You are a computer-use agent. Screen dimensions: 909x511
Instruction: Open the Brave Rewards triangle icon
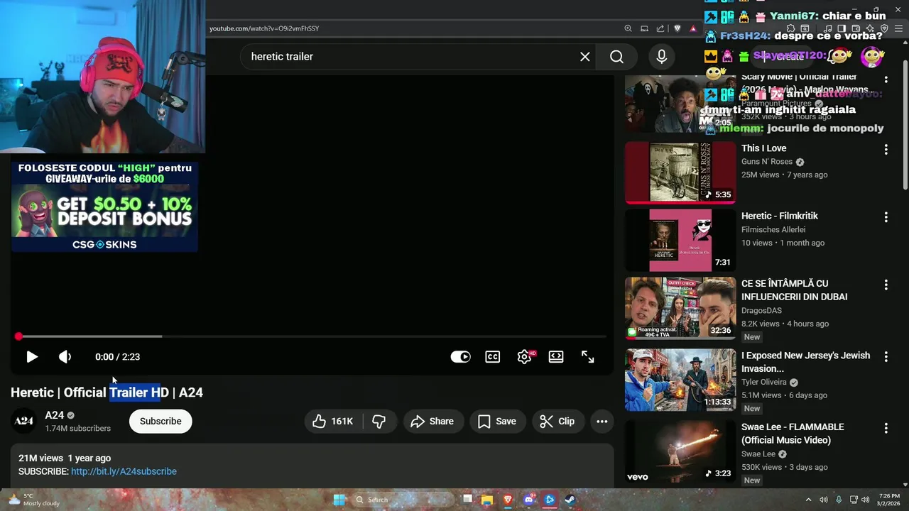pyautogui.click(x=693, y=28)
